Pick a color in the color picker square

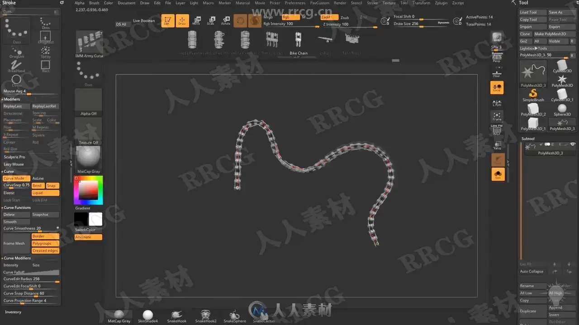point(89,190)
